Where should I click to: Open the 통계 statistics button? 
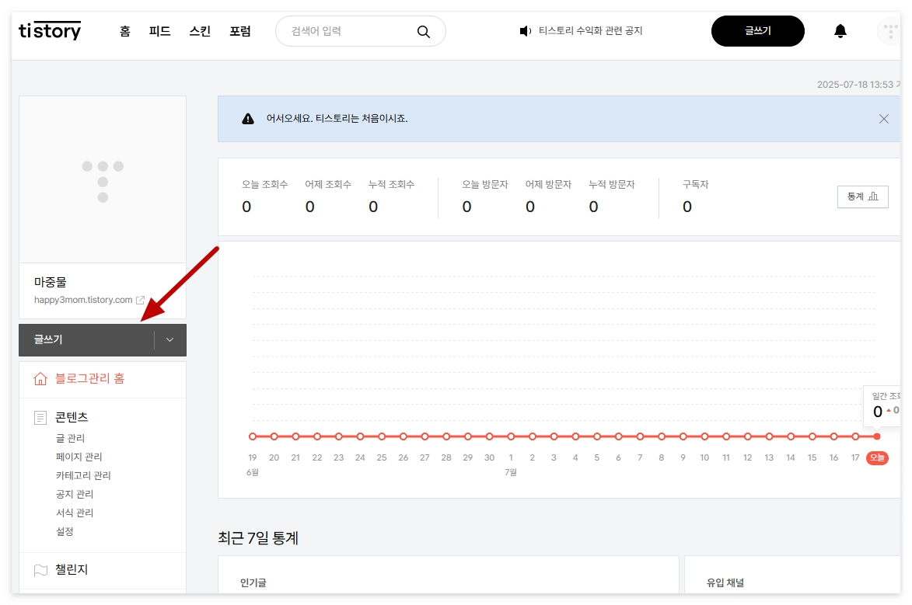pos(862,196)
